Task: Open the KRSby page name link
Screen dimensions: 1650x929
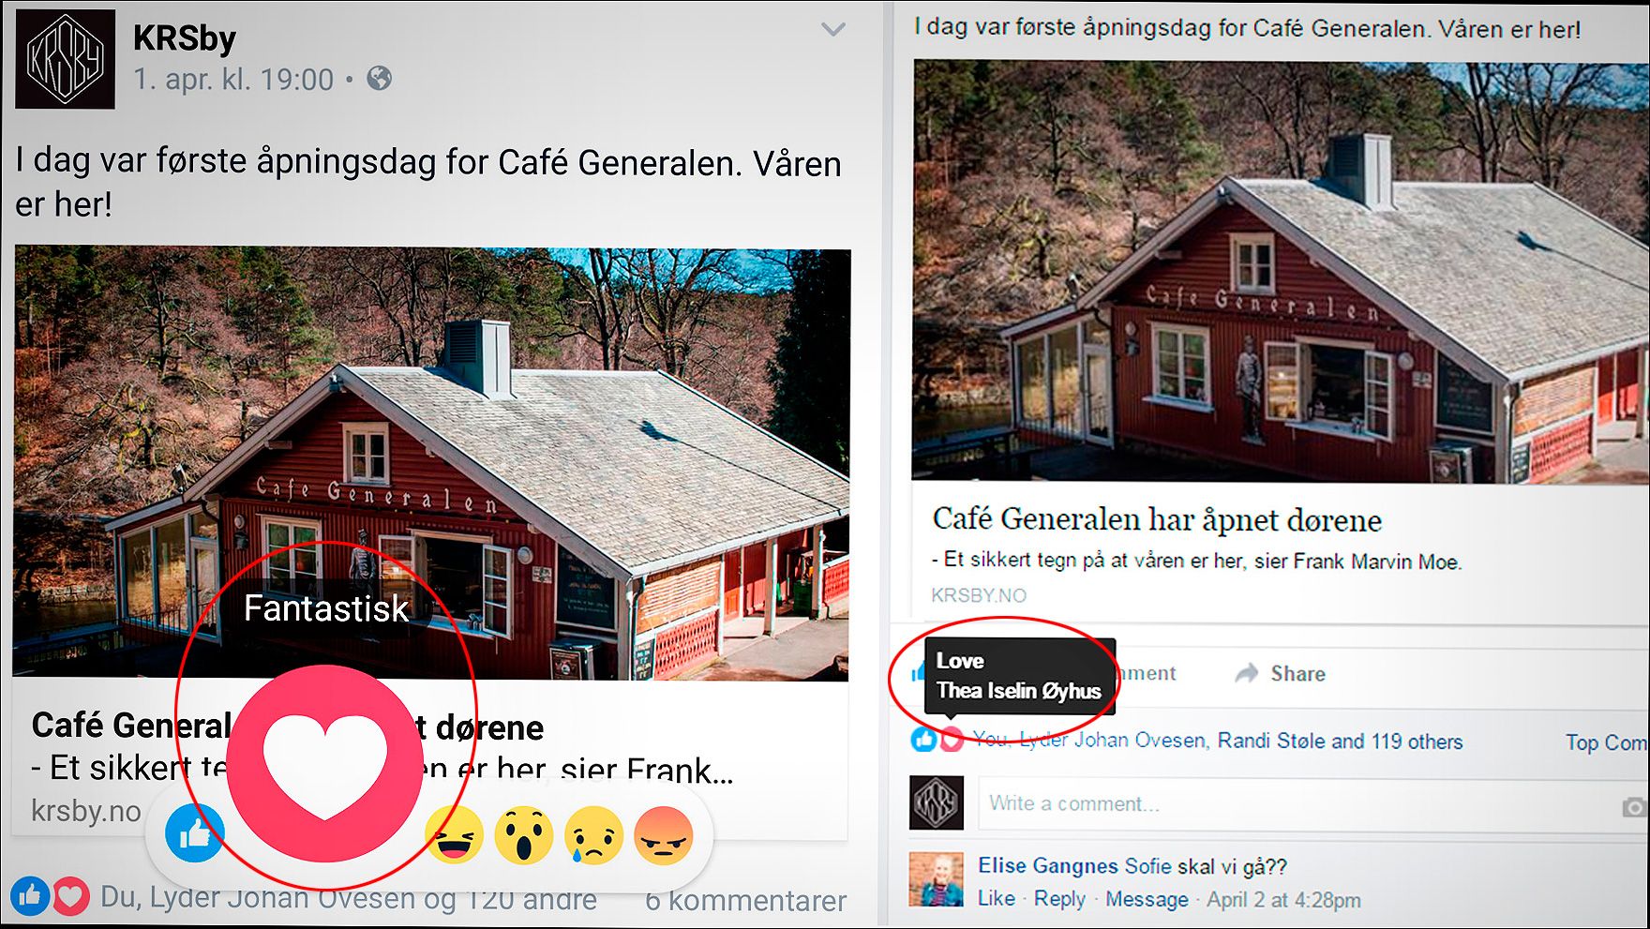Action: [184, 37]
